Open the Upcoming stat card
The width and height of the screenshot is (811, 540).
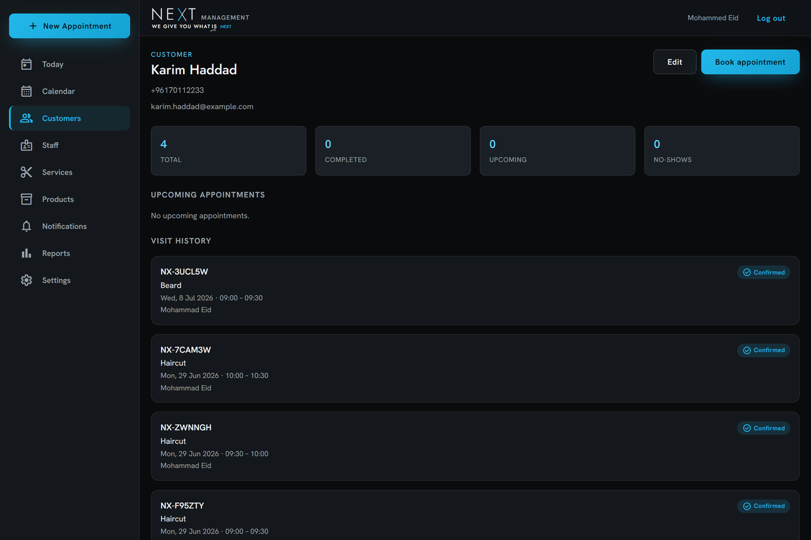pos(558,151)
